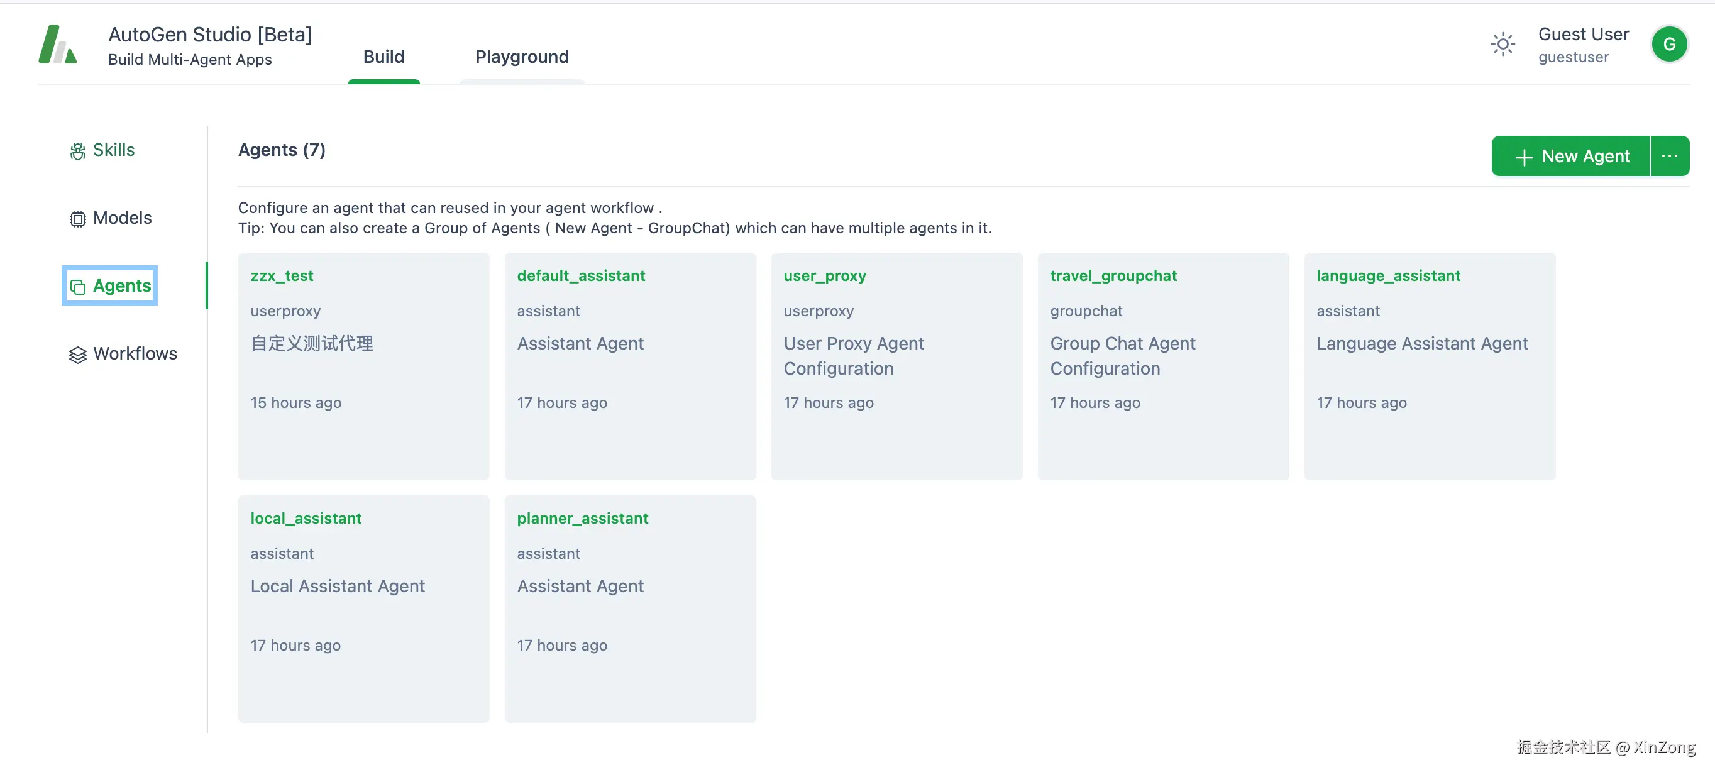Click the Skills sidebar icon
Screen dimensions: 1715x777
(x=78, y=151)
